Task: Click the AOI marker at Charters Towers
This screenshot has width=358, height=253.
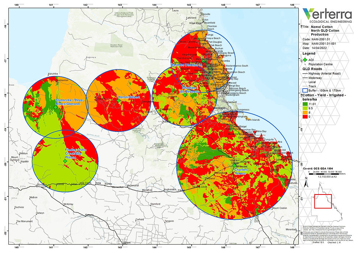Action: 234,165
